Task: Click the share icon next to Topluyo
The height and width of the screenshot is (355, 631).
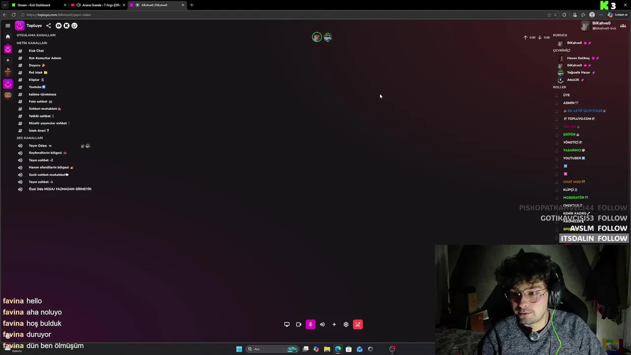Action: click(48, 26)
